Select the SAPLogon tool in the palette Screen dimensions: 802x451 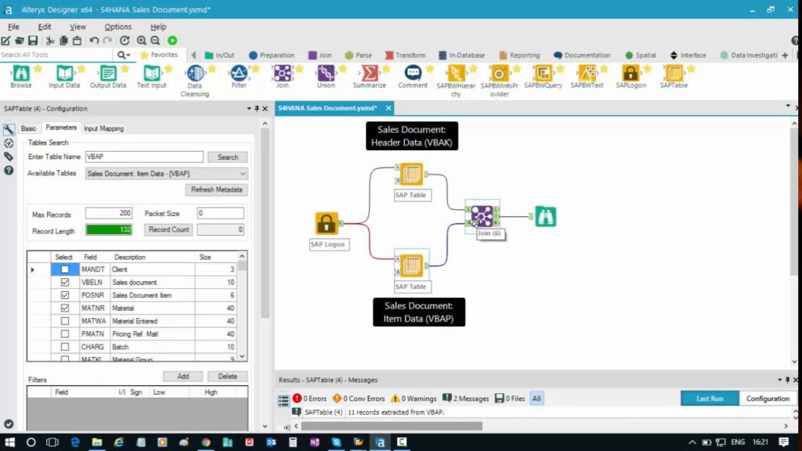click(x=630, y=78)
